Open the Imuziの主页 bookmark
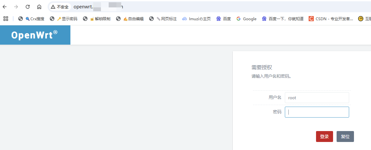The image size is (371, 150). coord(196,19)
